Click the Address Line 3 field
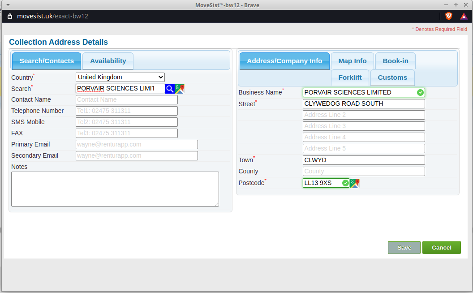The width and height of the screenshot is (473, 293). (x=364, y=126)
